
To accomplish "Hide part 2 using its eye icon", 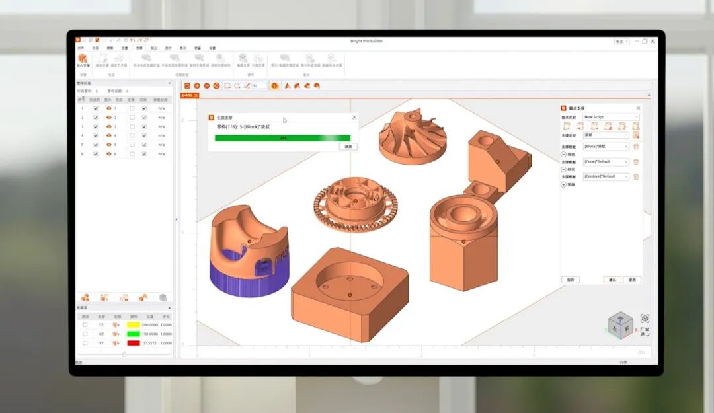I will 109,118.
